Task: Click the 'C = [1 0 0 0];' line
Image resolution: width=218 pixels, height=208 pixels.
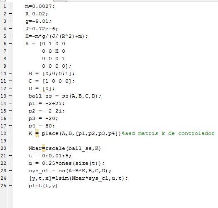Action: pos(51,81)
